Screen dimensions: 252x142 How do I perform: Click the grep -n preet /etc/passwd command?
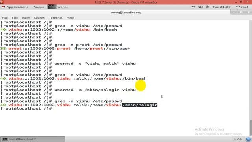pyautogui.click(x=88, y=45)
